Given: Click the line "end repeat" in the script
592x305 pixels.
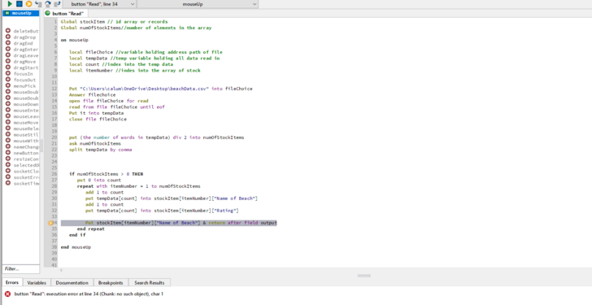Looking at the screenshot, I should [x=90, y=229].
